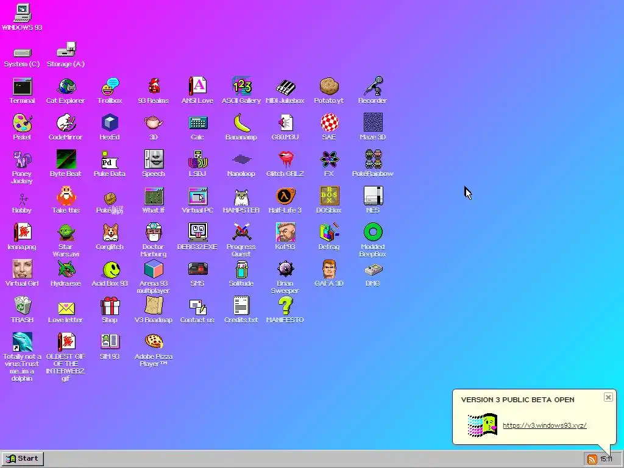This screenshot has height=468, width=624.
Task: Play Star Wars.avi Yoda icon
Action: [66, 232]
